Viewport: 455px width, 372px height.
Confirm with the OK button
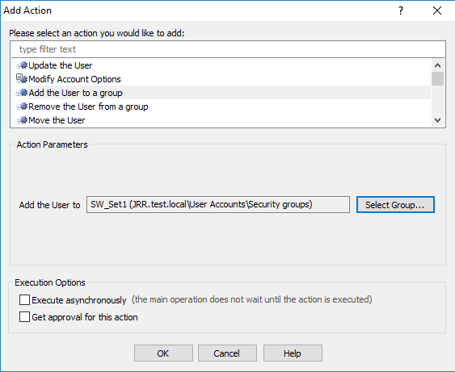point(163,353)
